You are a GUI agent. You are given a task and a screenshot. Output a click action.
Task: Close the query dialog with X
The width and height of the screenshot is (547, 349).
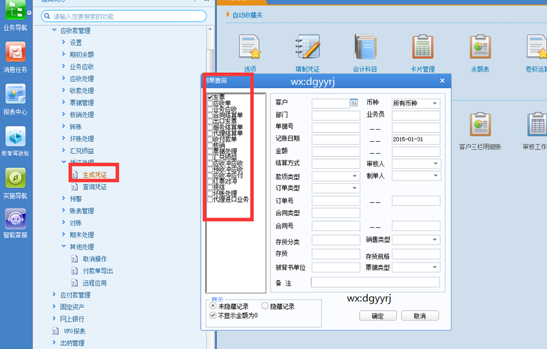[443, 80]
